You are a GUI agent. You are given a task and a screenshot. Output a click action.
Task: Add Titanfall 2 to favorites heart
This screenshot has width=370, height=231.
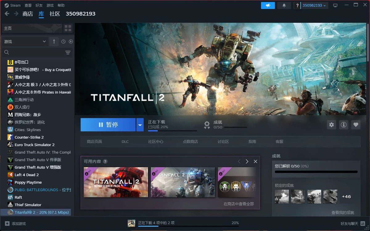pos(356,125)
